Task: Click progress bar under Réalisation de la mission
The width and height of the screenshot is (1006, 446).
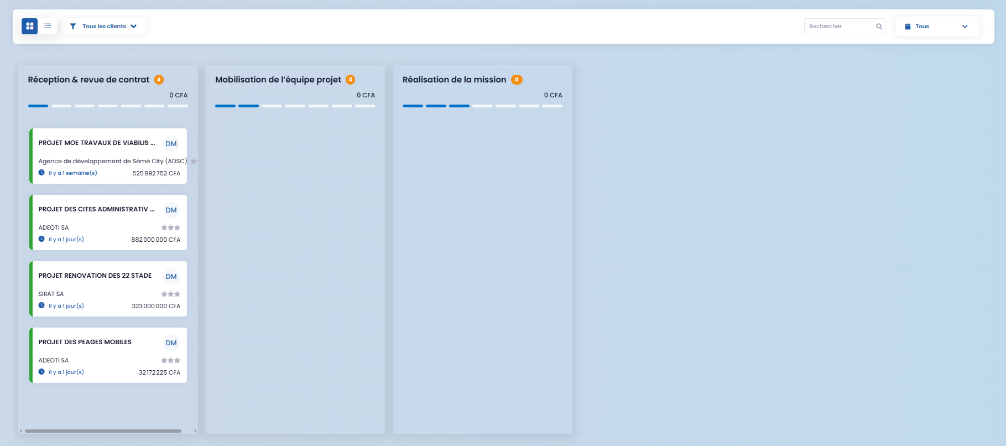Action: 482,106
